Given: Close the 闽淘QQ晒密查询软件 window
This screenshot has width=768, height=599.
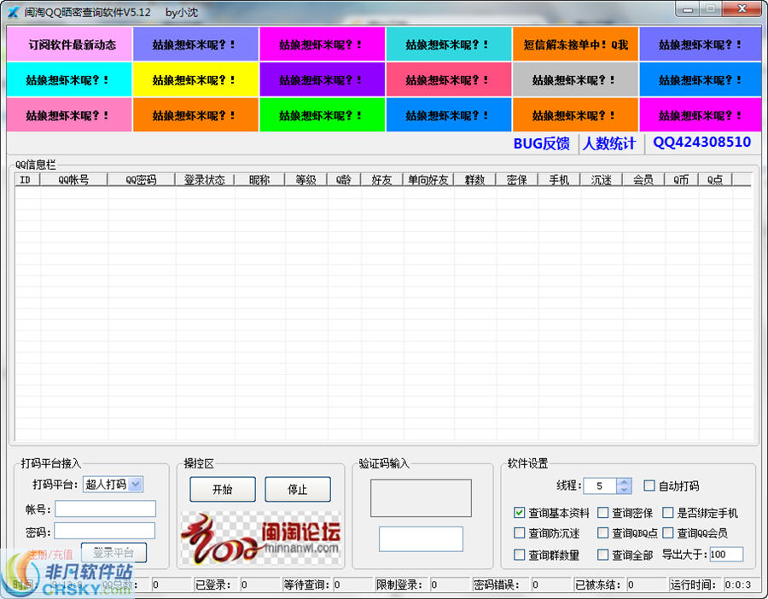Looking at the screenshot, I should pyautogui.click(x=742, y=9).
